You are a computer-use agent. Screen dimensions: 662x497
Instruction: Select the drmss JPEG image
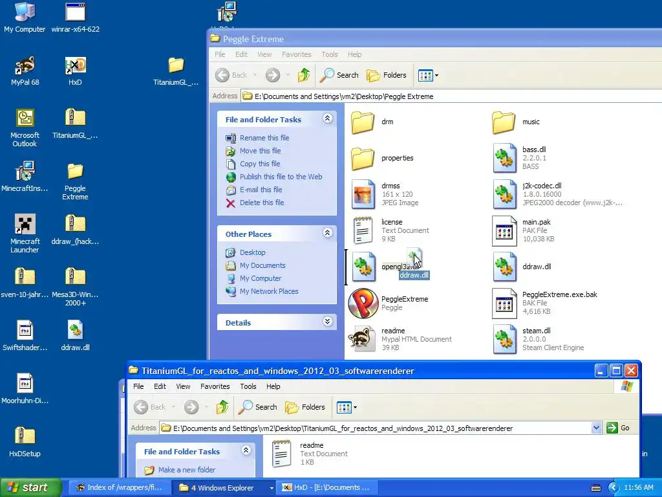click(384, 194)
